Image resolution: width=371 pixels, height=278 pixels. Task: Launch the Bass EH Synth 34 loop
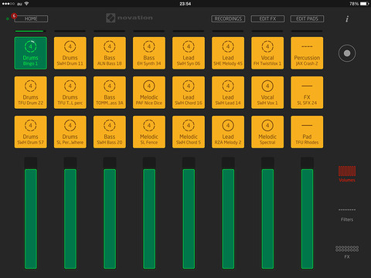coord(149,53)
